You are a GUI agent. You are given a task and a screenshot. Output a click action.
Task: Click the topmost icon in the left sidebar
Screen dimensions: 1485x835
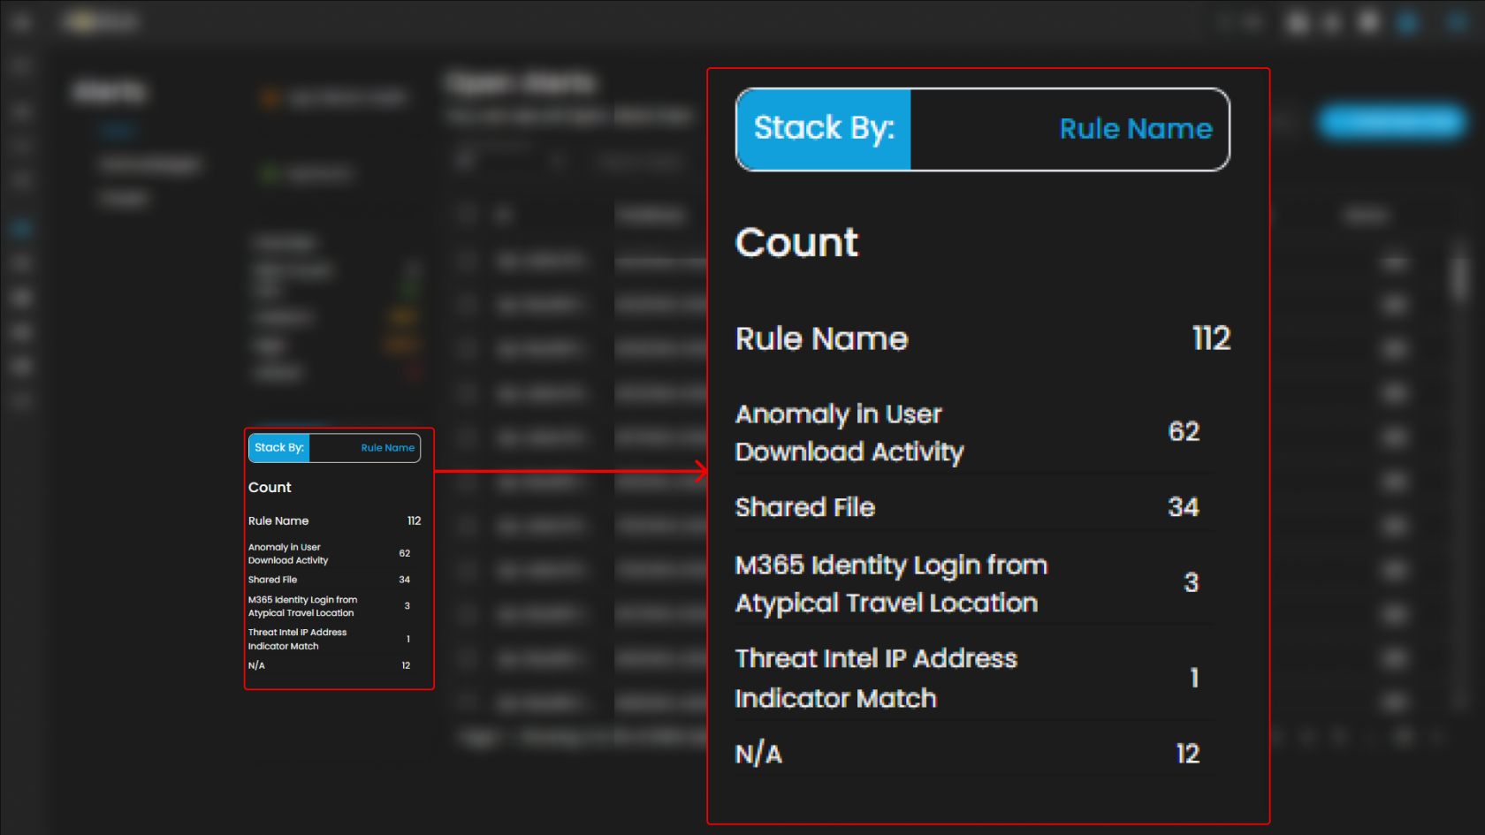coord(22,65)
